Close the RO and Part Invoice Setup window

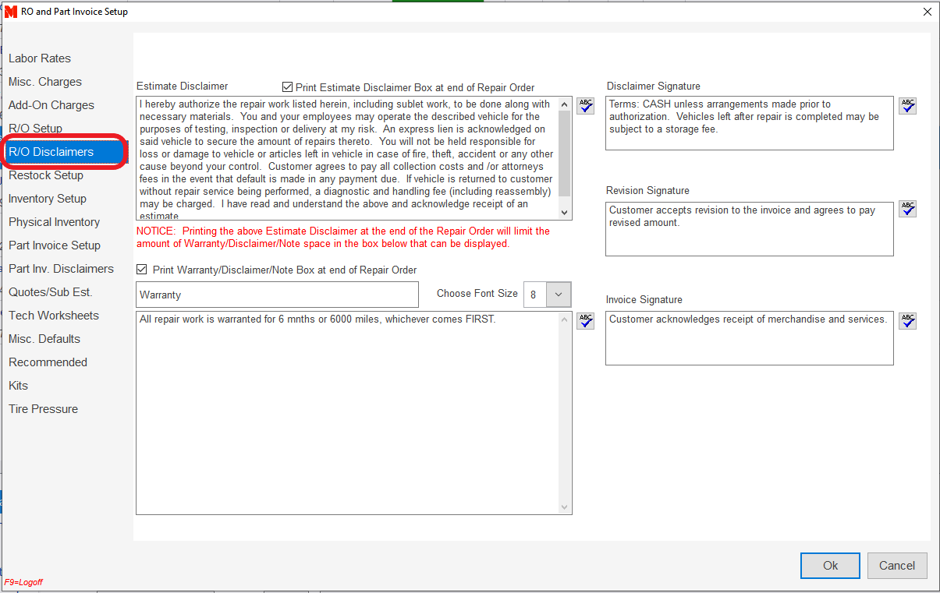(x=927, y=12)
